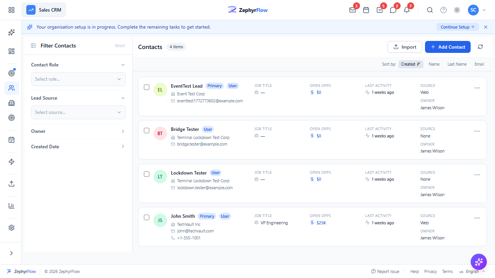Select the checkbox for EventTest Lead
The width and height of the screenshot is (495, 278).
tap(147, 87)
